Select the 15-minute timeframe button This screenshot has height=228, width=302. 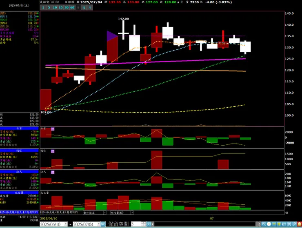[x=61, y=7]
